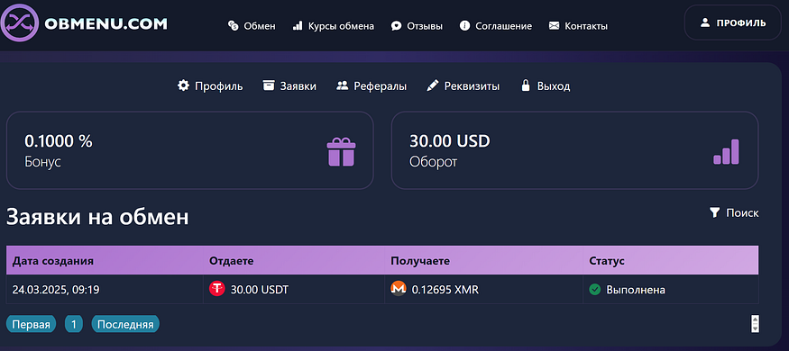This screenshot has width=789, height=351.
Task: Open the Контакты page
Action: point(578,26)
